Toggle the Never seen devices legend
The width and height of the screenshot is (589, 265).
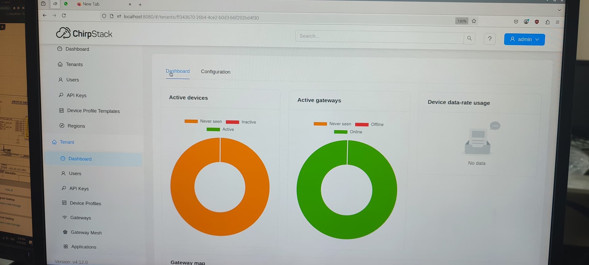click(x=203, y=121)
